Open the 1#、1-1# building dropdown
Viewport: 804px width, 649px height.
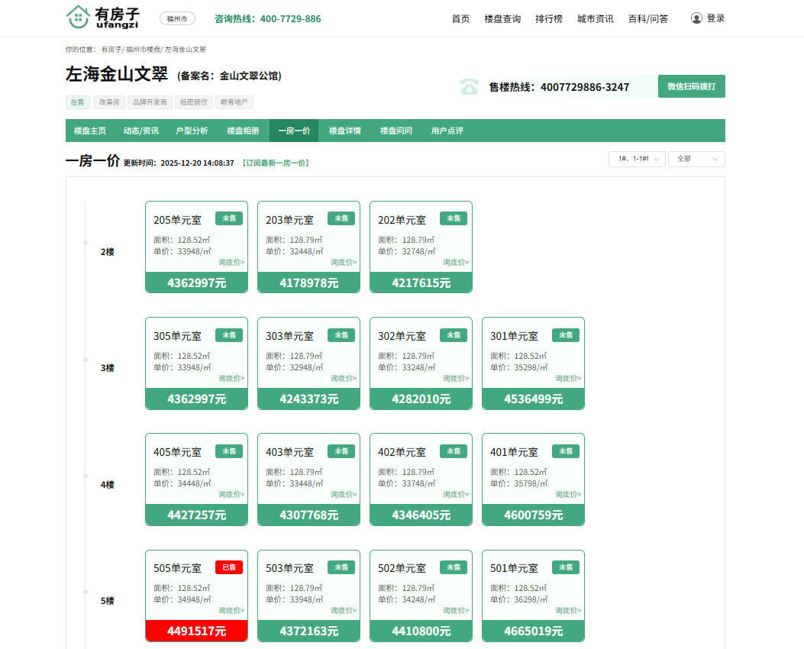tap(636, 159)
